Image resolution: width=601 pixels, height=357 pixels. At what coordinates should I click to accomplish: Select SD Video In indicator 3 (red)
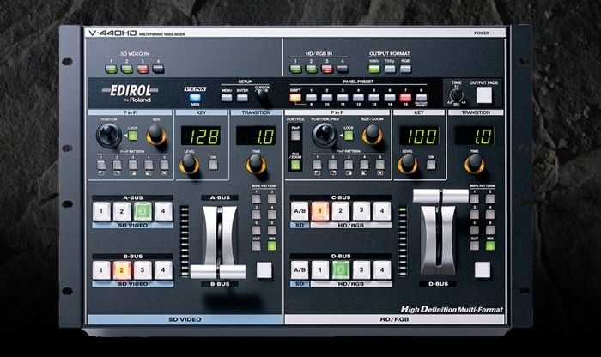click(143, 70)
